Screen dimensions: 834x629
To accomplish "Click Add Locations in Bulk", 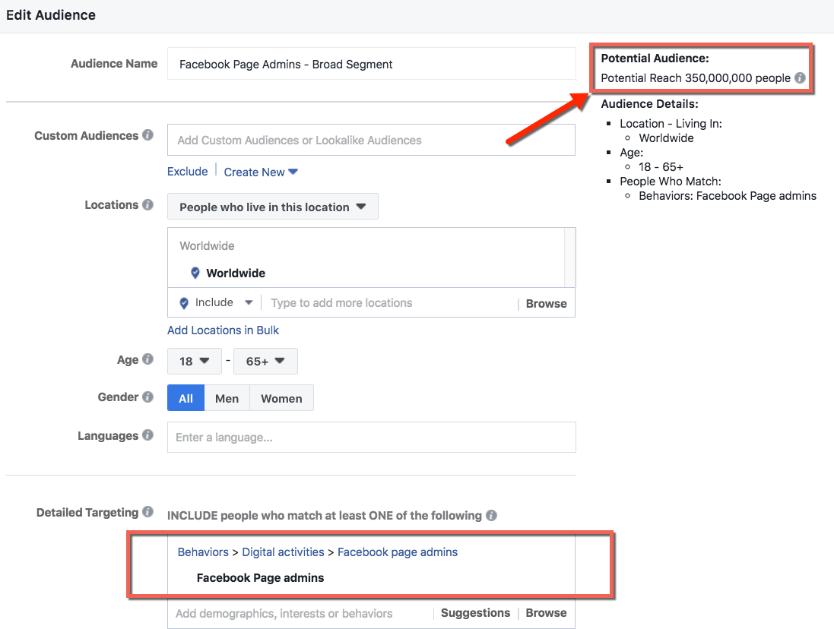I will [x=223, y=330].
